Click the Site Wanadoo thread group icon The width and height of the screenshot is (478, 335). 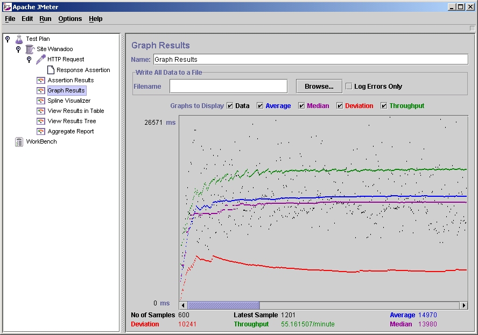coord(30,49)
